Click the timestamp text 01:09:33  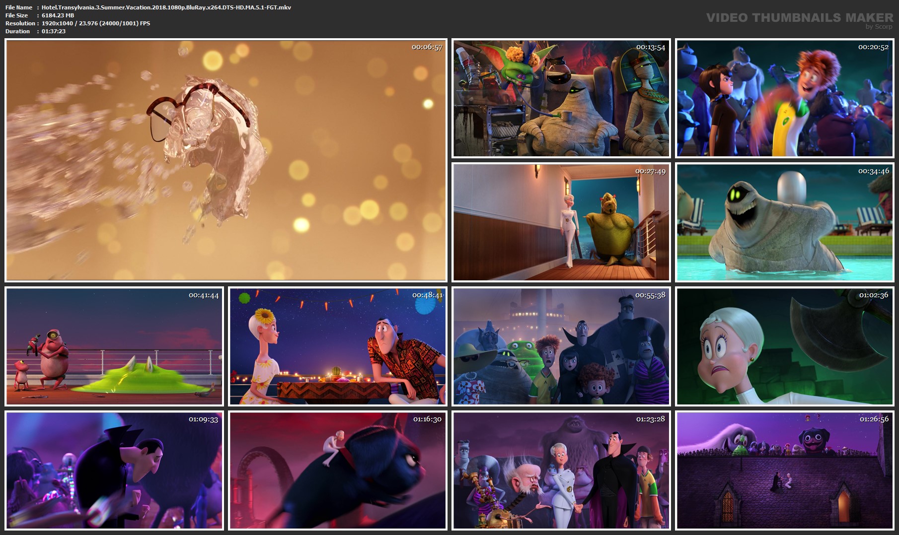204,419
